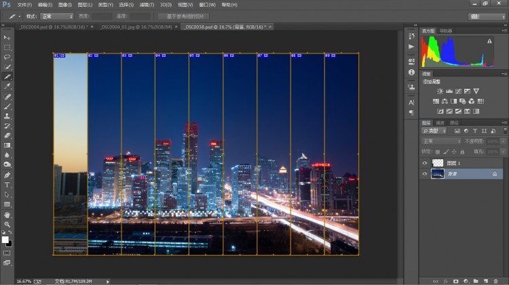
Task: Click the foreground color swatch
Action: point(5,239)
